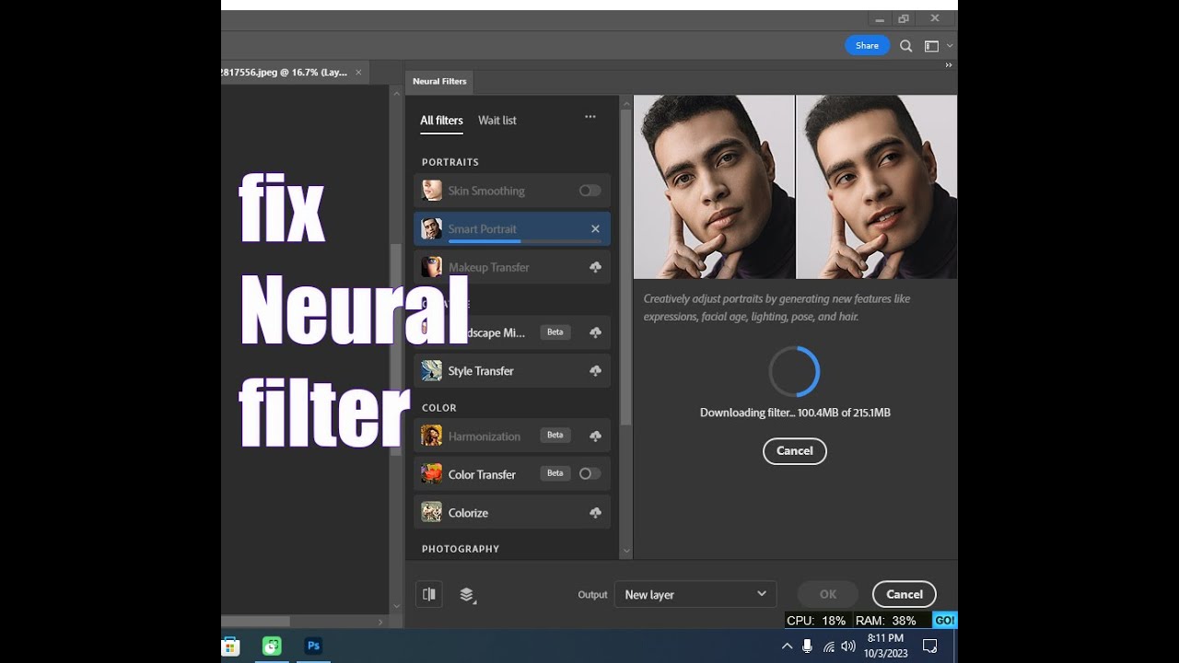Select the Neural Filters panel tab
This screenshot has width=1179, height=663.
pyautogui.click(x=439, y=81)
